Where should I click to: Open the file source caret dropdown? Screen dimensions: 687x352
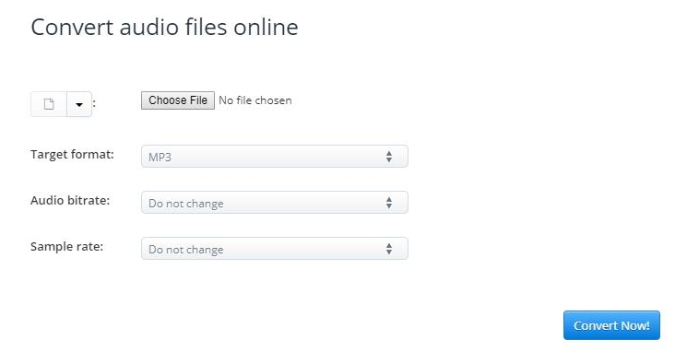pos(79,104)
